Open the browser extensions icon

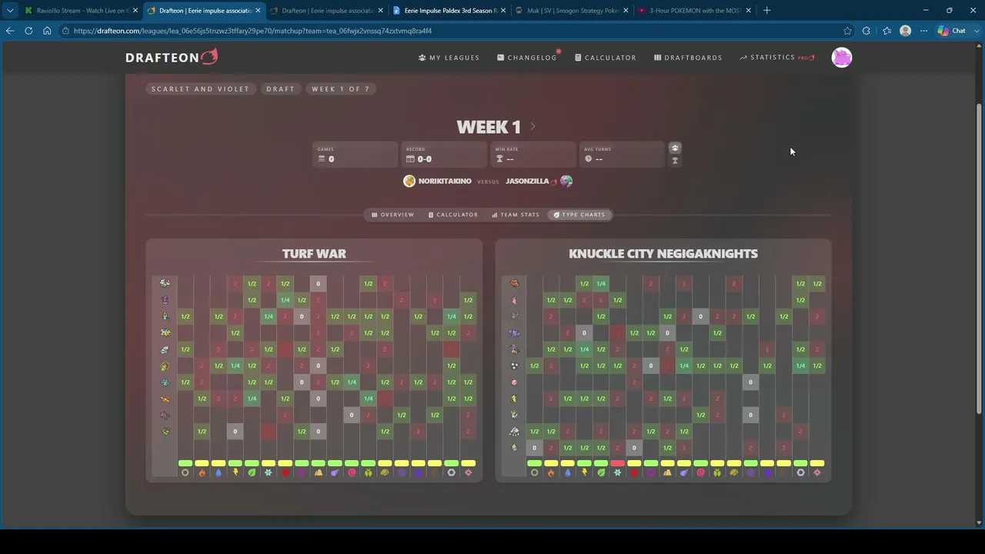tap(866, 31)
